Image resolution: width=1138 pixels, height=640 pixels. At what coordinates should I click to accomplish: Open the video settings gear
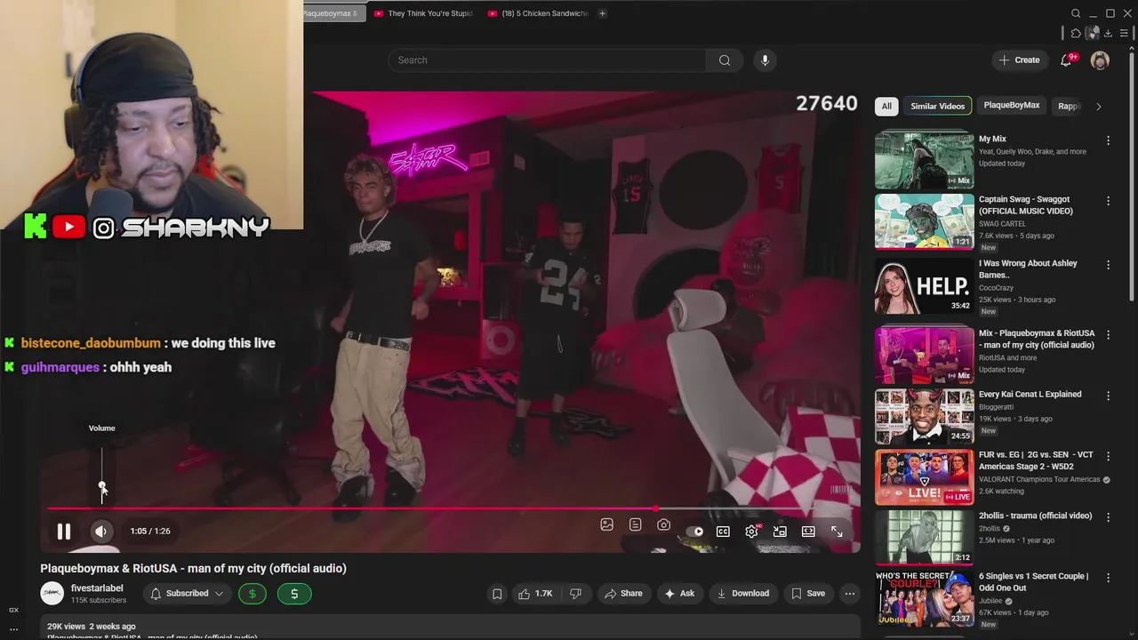pos(752,532)
